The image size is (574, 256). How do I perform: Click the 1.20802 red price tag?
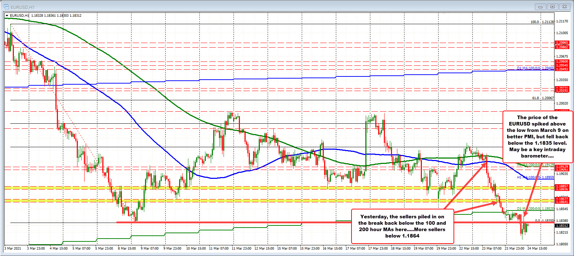click(562, 47)
